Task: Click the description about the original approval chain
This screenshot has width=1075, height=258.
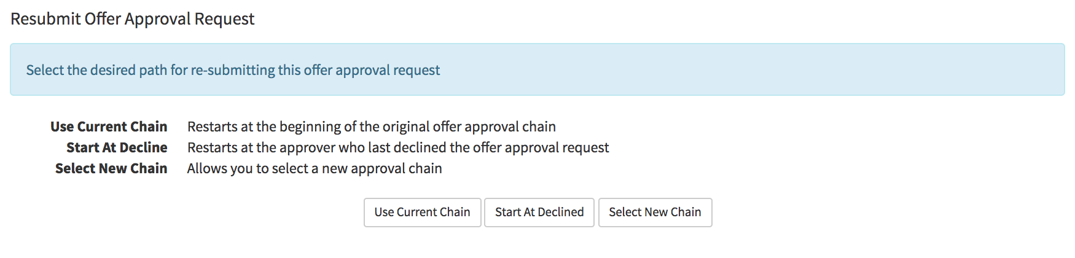Action: click(x=371, y=127)
